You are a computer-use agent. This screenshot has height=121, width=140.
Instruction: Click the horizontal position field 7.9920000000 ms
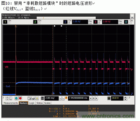[x=79, y=98]
